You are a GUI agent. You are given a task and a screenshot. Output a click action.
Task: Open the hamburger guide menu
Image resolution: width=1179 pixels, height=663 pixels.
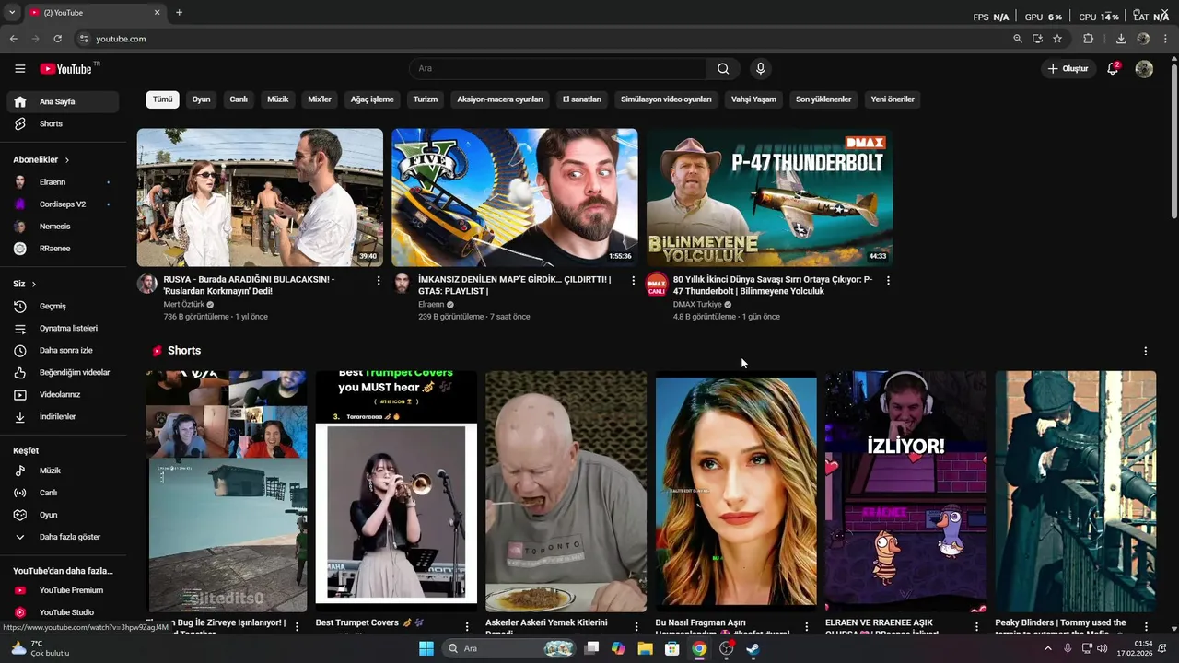pyautogui.click(x=19, y=69)
